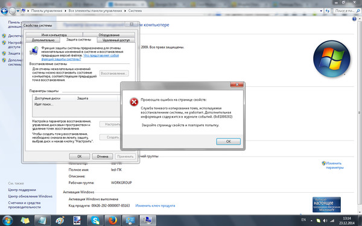362x226 pixels.
Task: Click the 'Применить' button
Action: (125, 156)
